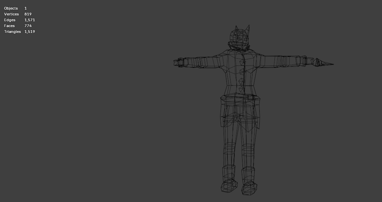Click the character's torso with buttons
382x202 pixels.
(x=241, y=73)
